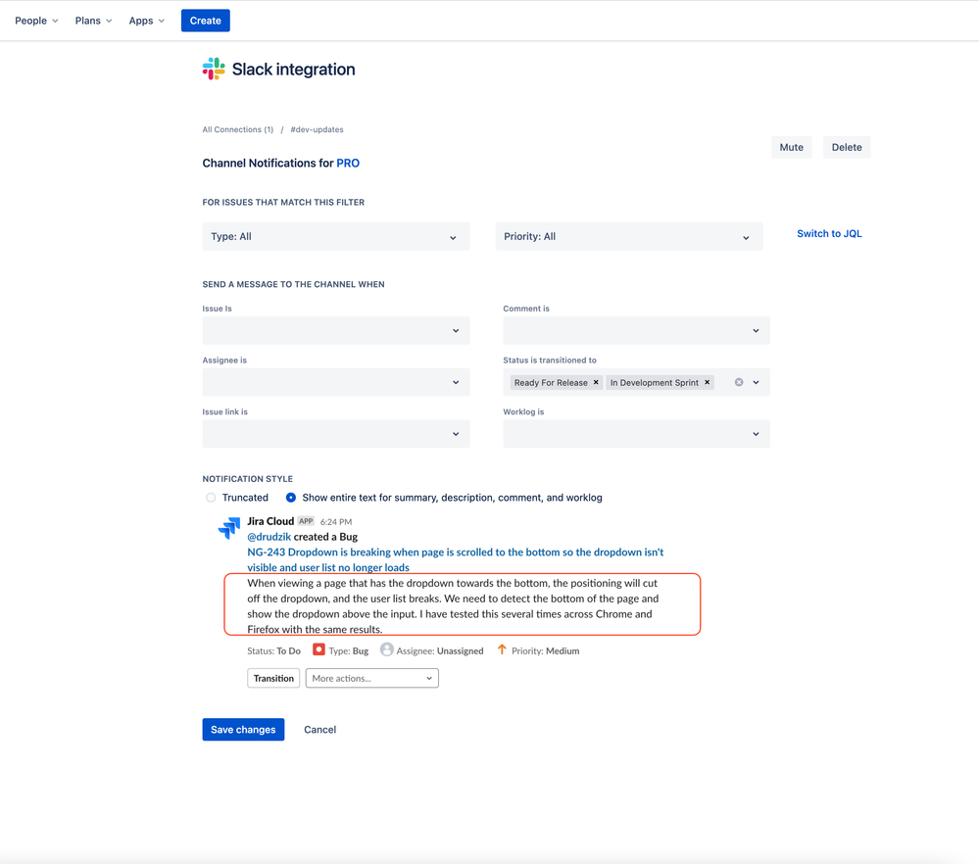
Task: Mute the channel notifications
Action: coord(791,147)
